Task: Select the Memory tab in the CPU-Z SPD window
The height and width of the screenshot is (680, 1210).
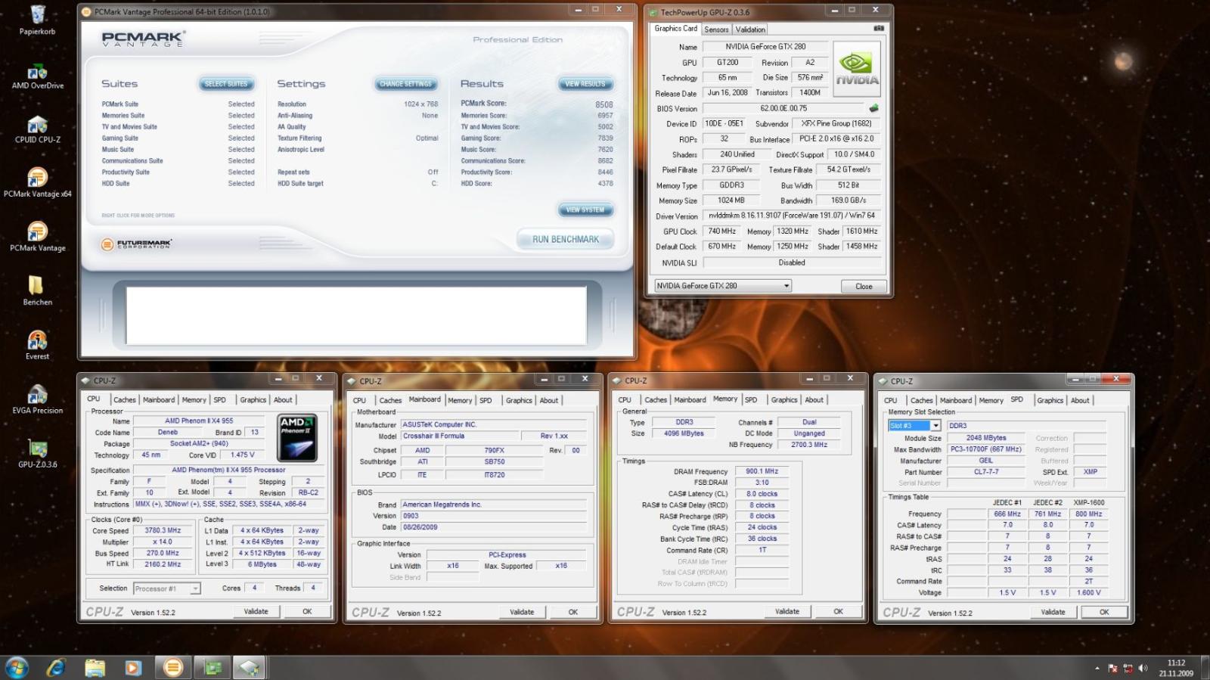Action: point(991,401)
